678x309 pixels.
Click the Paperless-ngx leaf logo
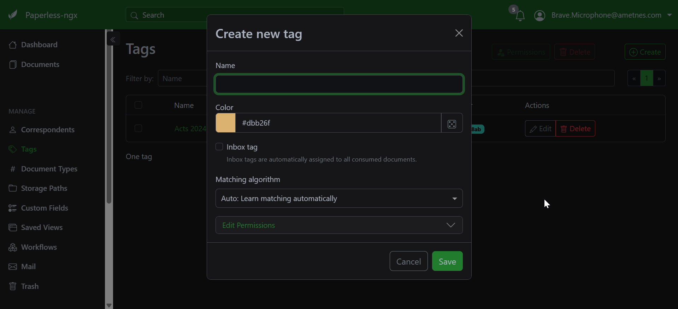click(13, 15)
